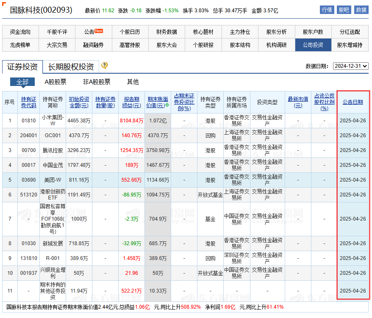Sort by 报告期损益(元) column header
The image size is (372, 318).
coord(132,102)
